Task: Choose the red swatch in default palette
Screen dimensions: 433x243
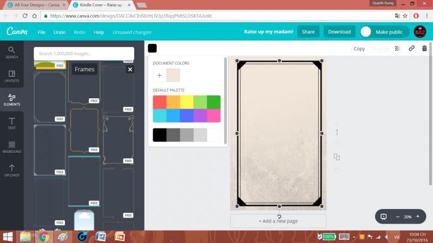Action: pos(160,102)
